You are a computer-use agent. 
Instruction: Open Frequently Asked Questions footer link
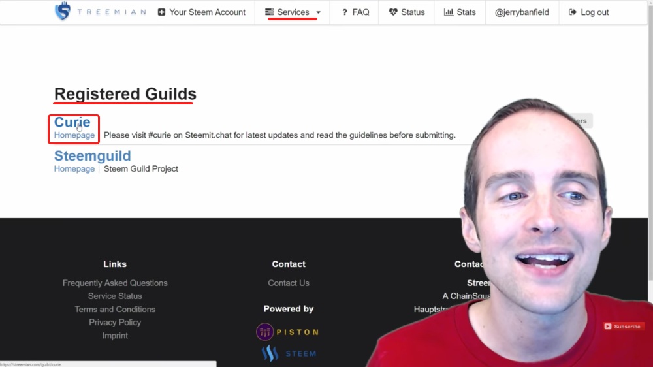[x=115, y=283]
